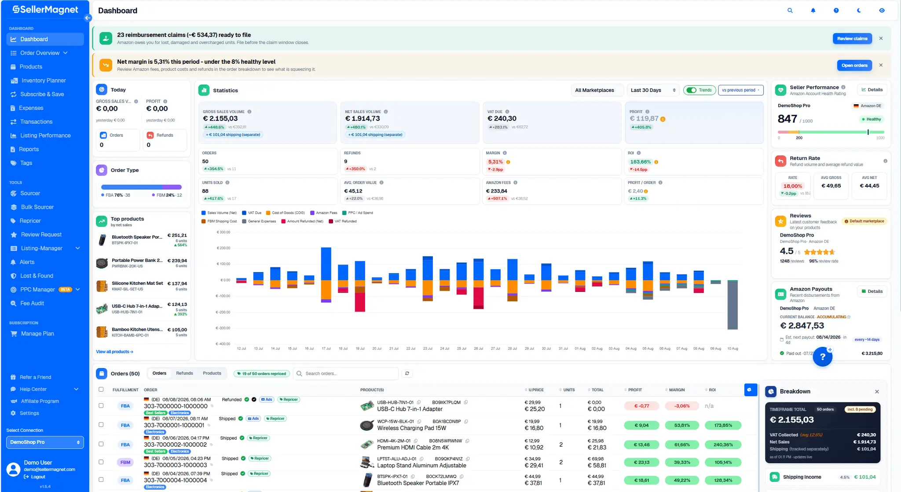Focus the Search orders field
This screenshot has width=901, height=492.
(x=345, y=373)
